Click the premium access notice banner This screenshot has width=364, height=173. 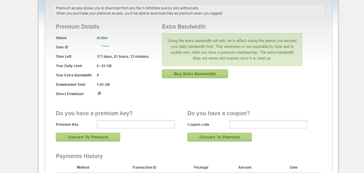tap(188, 11)
